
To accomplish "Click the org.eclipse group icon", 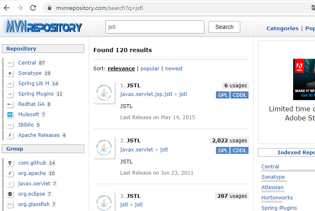I will [10, 194].
